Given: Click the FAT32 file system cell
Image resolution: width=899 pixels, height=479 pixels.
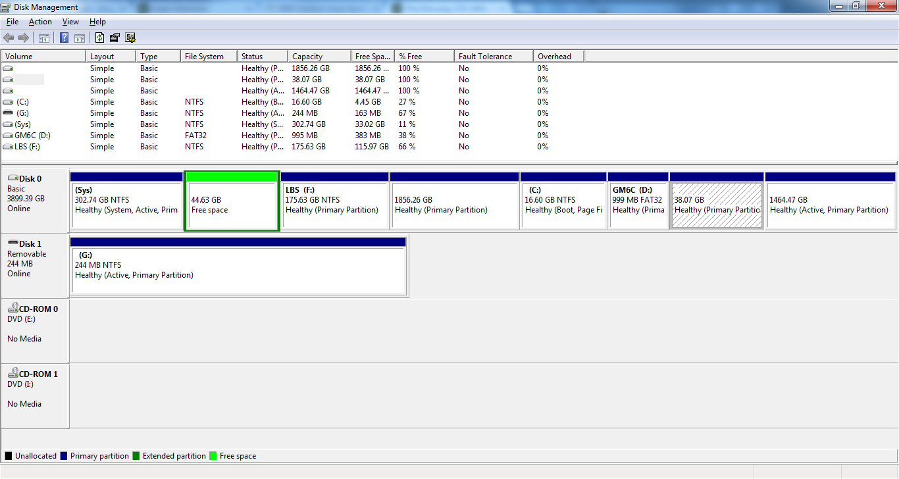Looking at the screenshot, I should pyautogui.click(x=195, y=136).
